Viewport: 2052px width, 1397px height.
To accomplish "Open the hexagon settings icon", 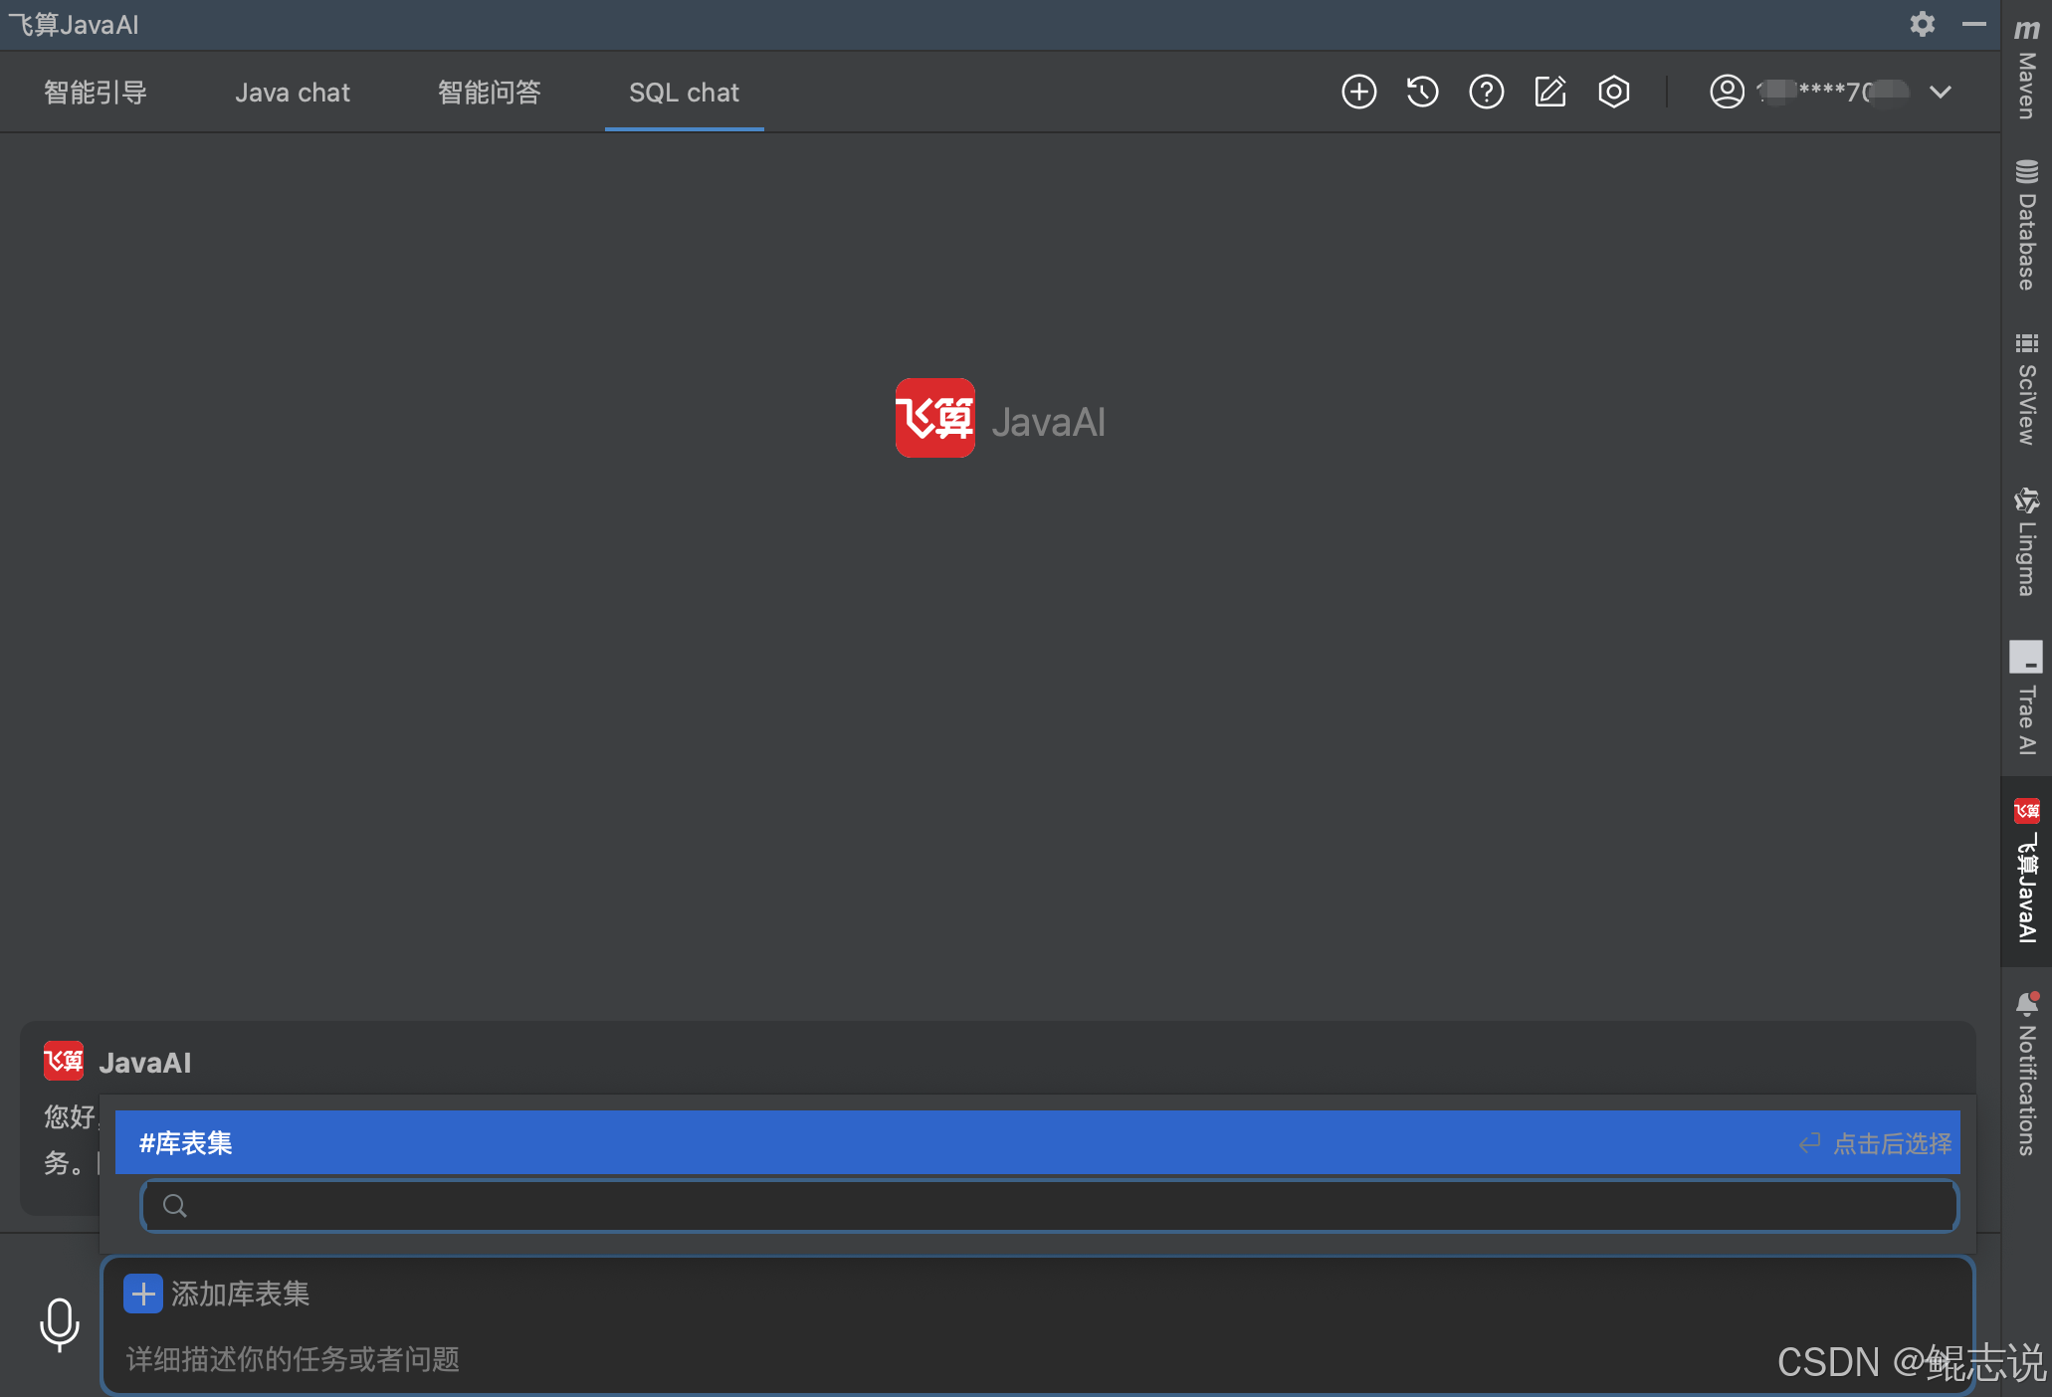I will pos(1613,92).
